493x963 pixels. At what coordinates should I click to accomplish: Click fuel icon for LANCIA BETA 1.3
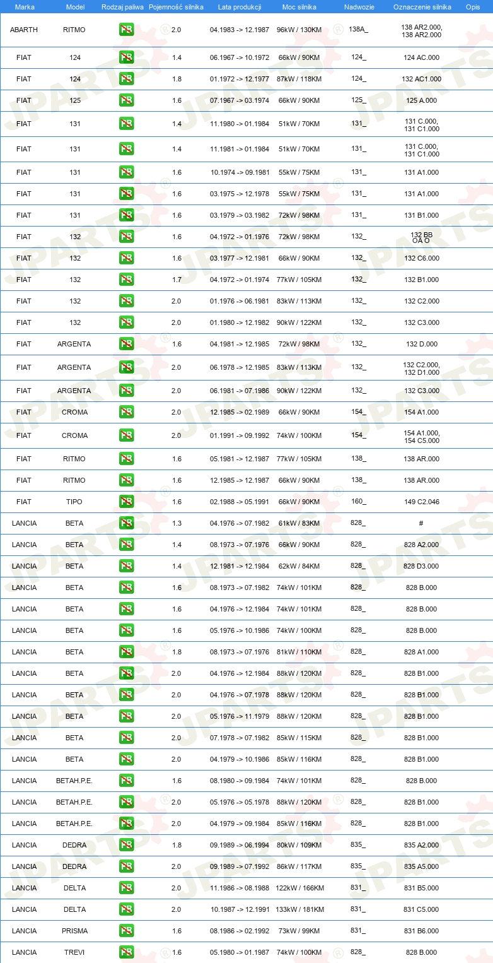[x=127, y=523]
